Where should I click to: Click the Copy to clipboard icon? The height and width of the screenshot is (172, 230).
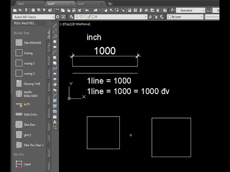63,11
